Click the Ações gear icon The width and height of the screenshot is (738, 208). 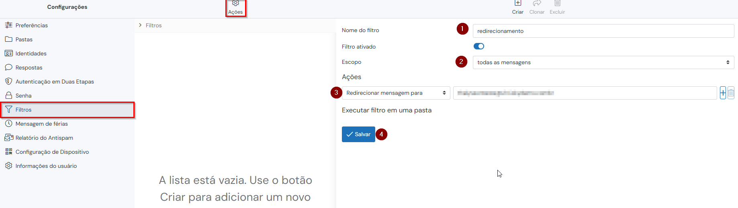tap(235, 4)
